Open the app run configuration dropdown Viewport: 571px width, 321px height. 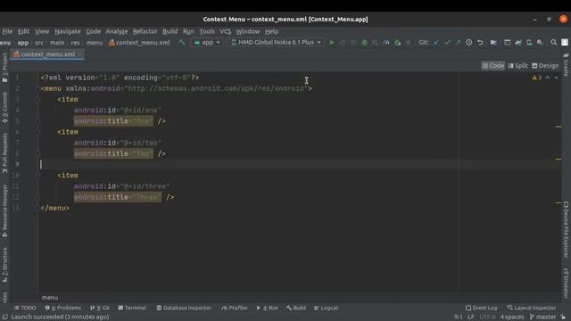tap(207, 43)
